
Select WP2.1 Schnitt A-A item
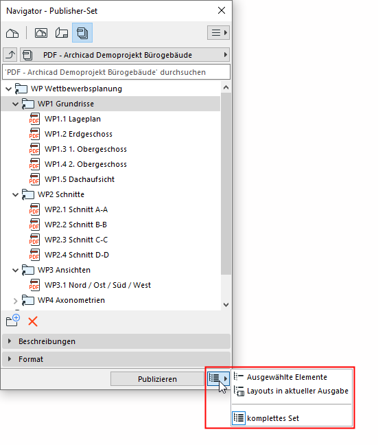coord(76,209)
